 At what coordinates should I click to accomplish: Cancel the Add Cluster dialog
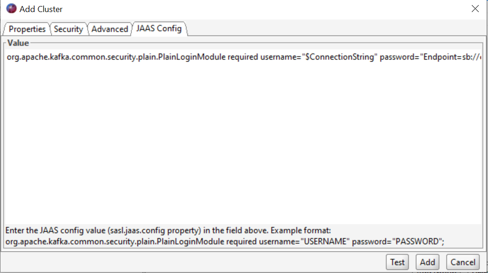[x=463, y=262]
